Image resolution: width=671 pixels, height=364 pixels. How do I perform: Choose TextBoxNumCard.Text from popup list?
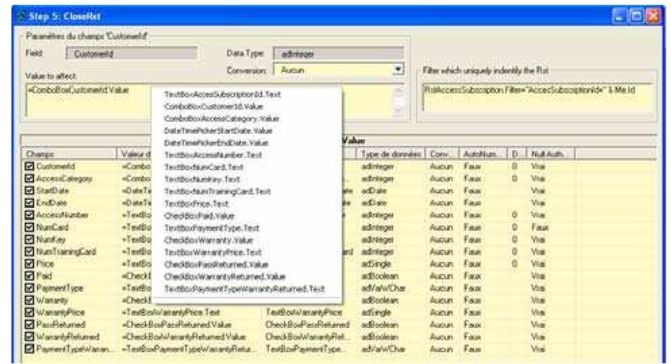coord(204,167)
